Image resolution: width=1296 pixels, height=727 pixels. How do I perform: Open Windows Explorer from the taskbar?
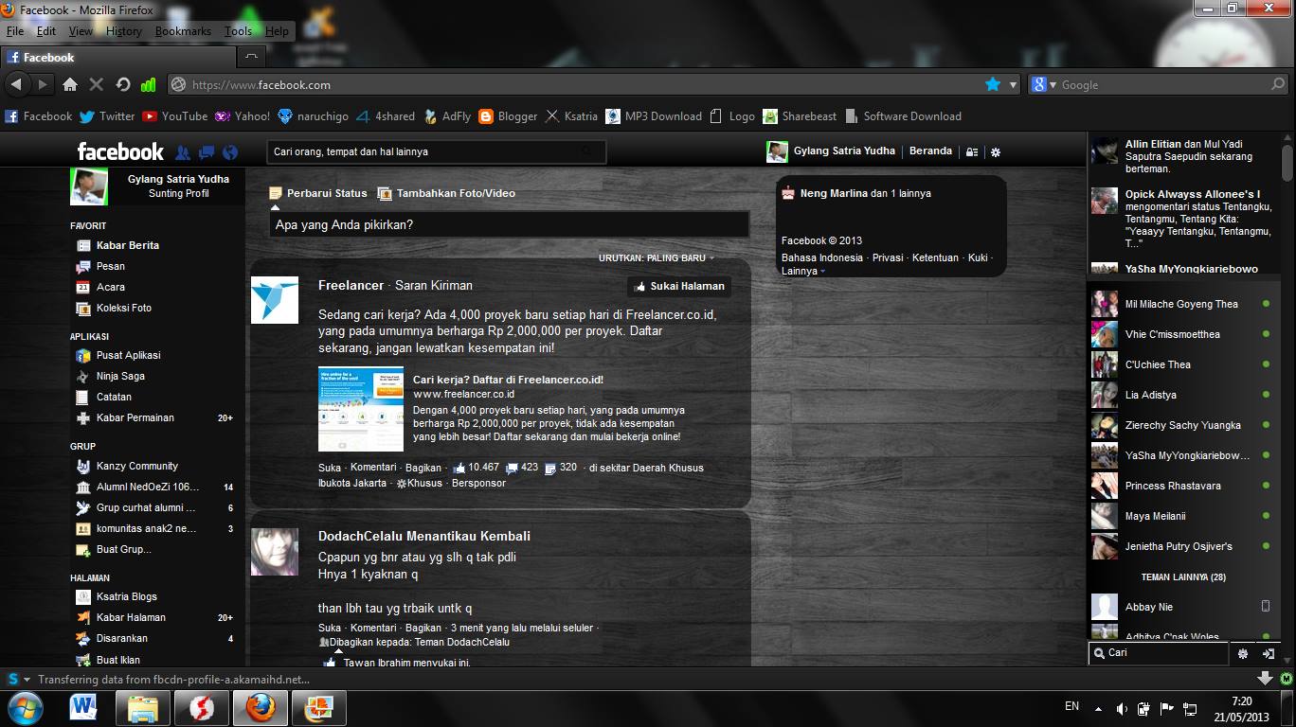pos(143,706)
